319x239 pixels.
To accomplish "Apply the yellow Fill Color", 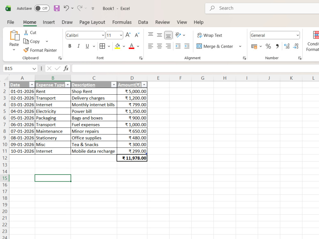I will coord(117,46).
